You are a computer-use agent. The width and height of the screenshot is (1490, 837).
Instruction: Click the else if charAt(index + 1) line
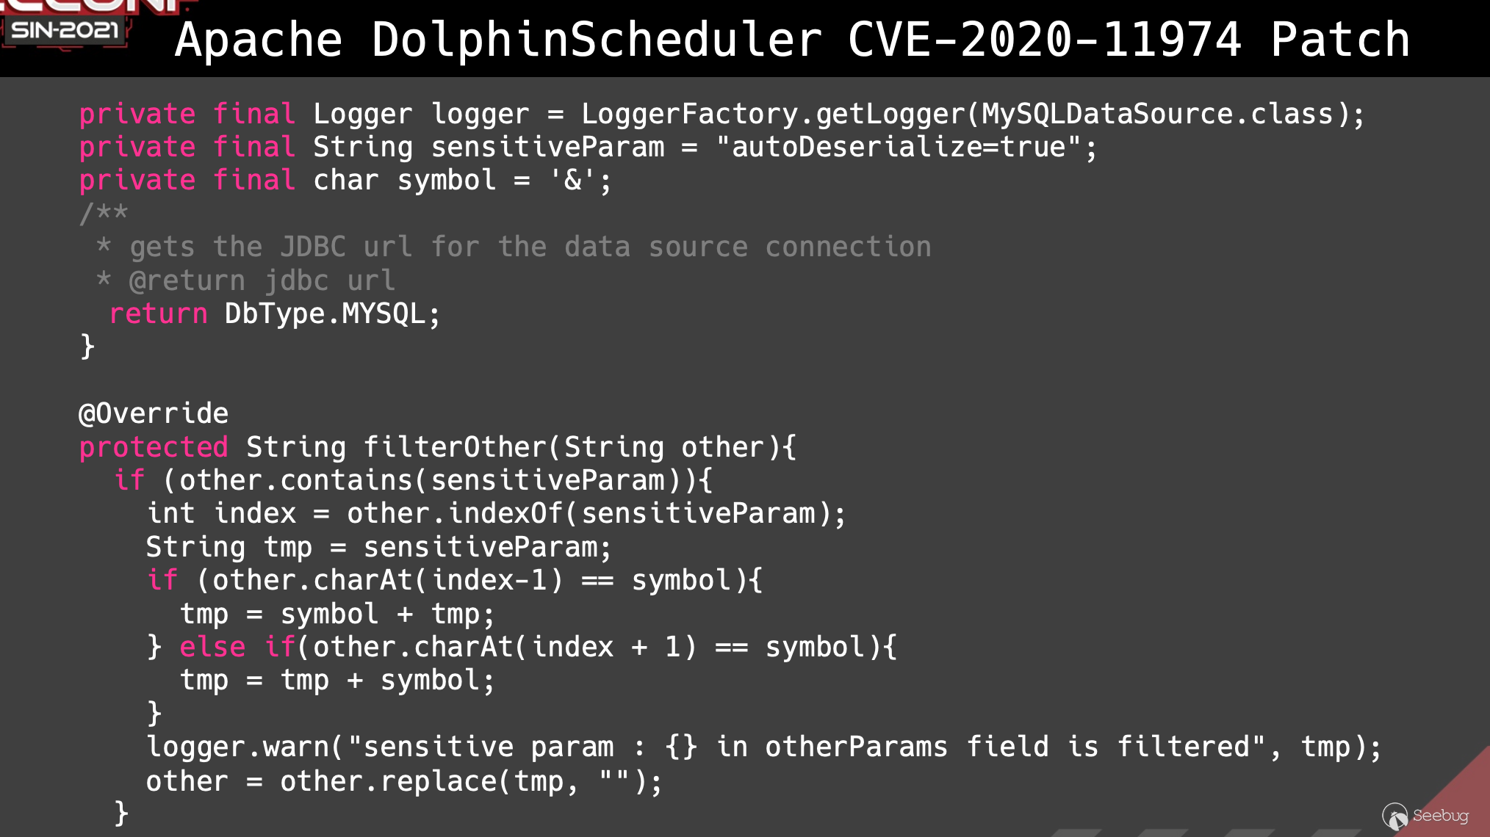click(522, 648)
